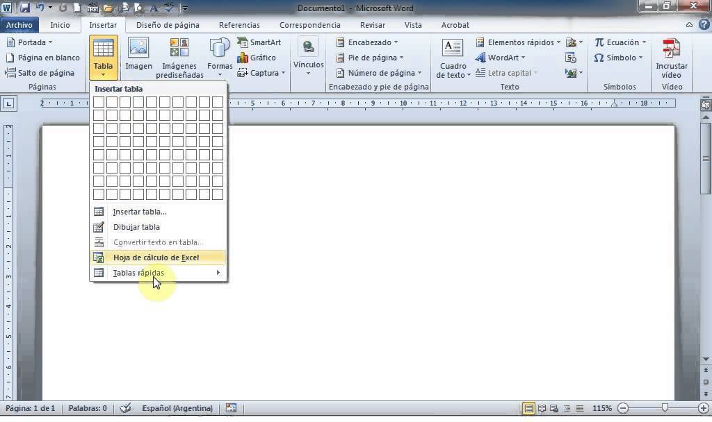Click the Palabras: 0 word count
The width and height of the screenshot is (712, 422).
pos(87,408)
